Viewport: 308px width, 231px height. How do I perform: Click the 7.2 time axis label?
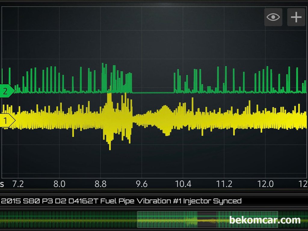(18, 184)
